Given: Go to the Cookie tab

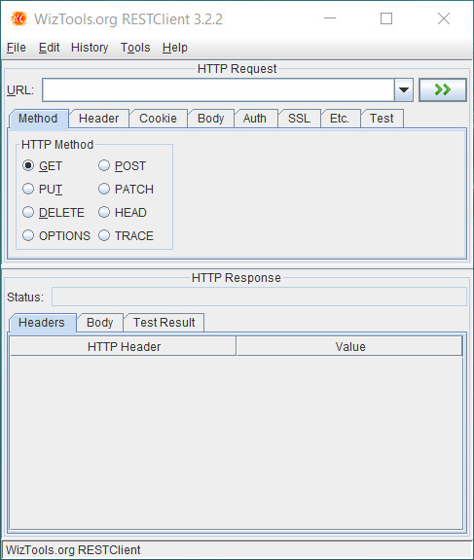Looking at the screenshot, I should [x=158, y=119].
